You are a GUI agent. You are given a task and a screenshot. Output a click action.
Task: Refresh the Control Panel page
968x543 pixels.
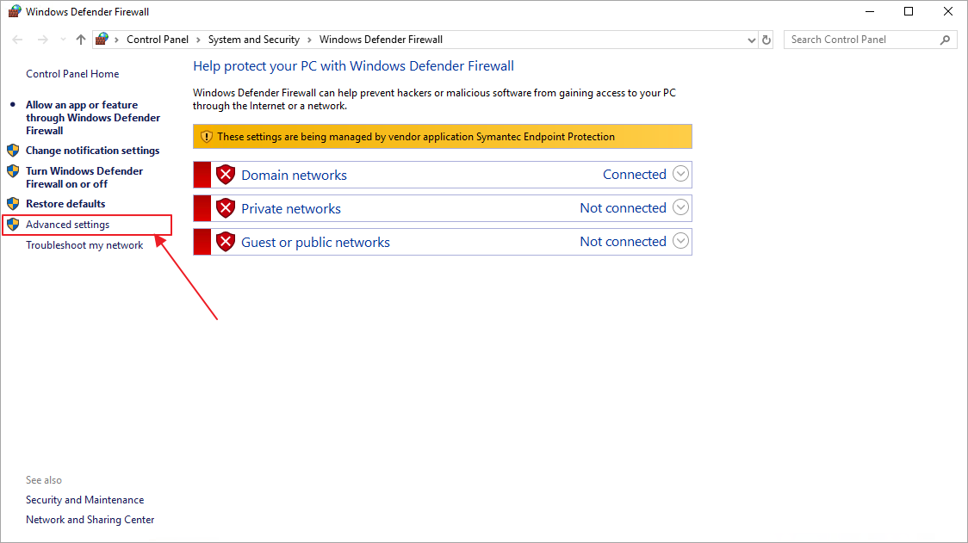pyautogui.click(x=766, y=40)
